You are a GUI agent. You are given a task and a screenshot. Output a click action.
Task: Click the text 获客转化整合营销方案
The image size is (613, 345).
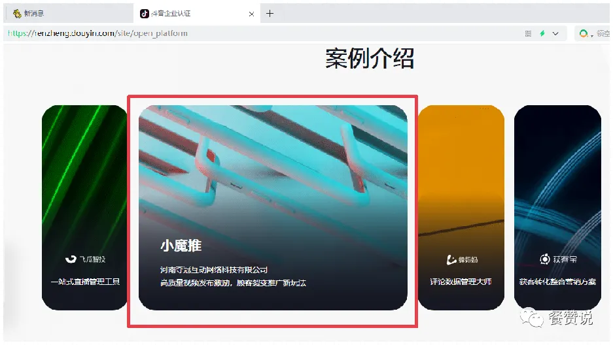(x=557, y=282)
